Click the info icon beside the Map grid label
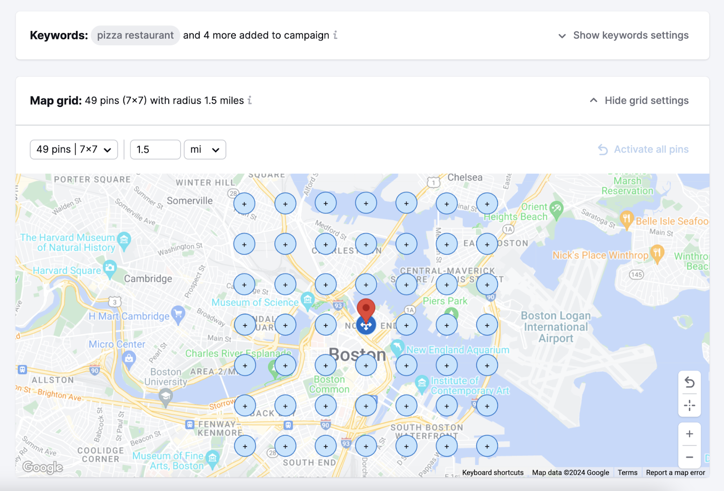Image resolution: width=724 pixels, height=491 pixels. 250,101
